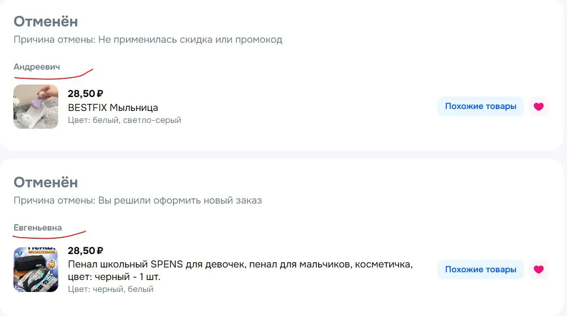Click the red underline beneath Евгеньевна
Screen dimensions: 567x316
coord(49,235)
